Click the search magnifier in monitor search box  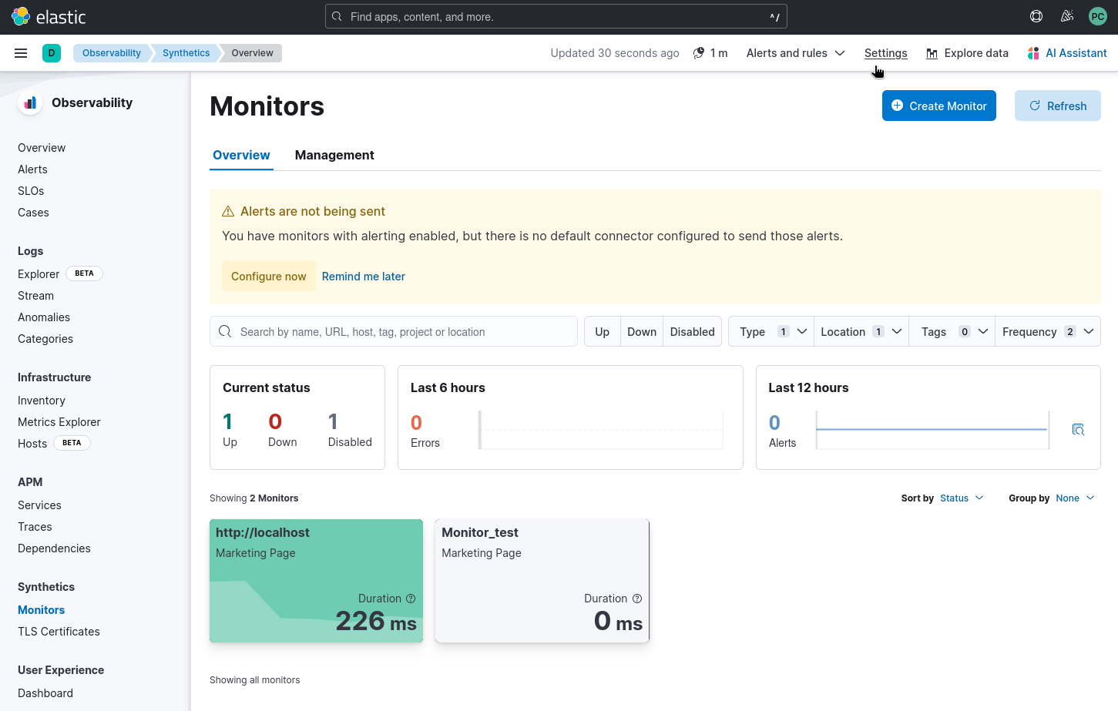point(225,331)
